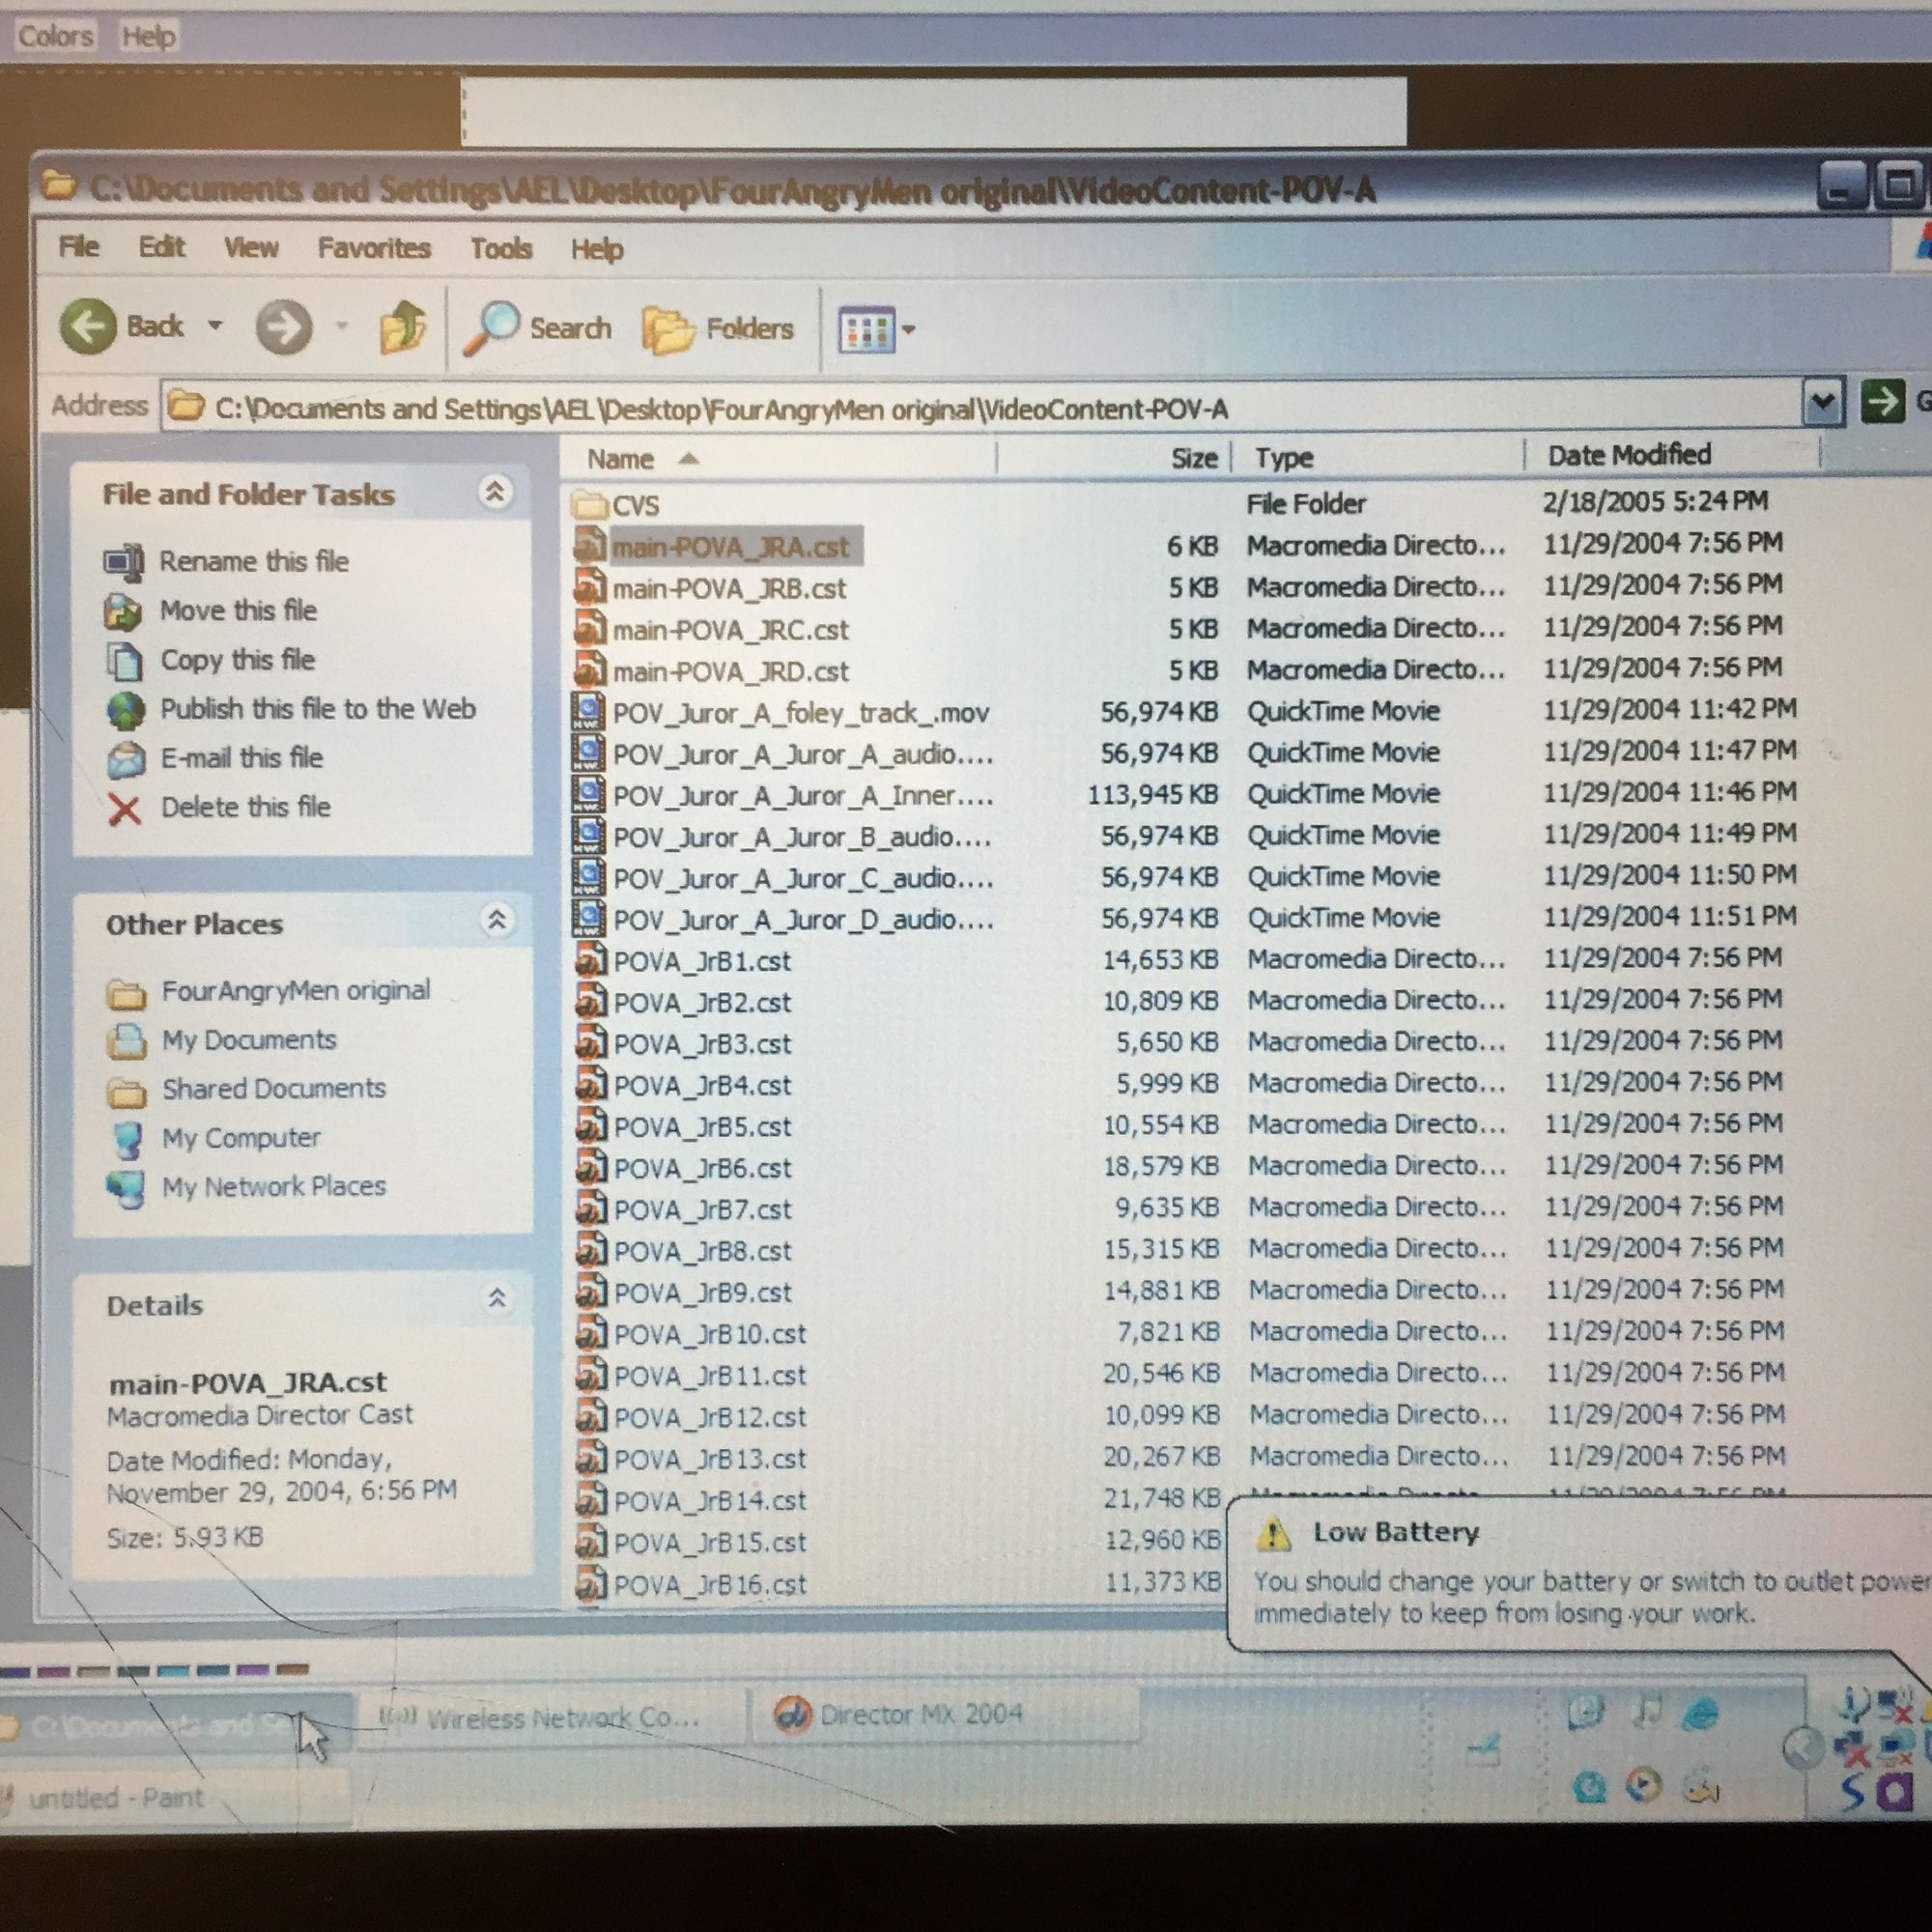Open the address bar dropdown arrow
The height and width of the screenshot is (1932, 1932).
(1822, 402)
